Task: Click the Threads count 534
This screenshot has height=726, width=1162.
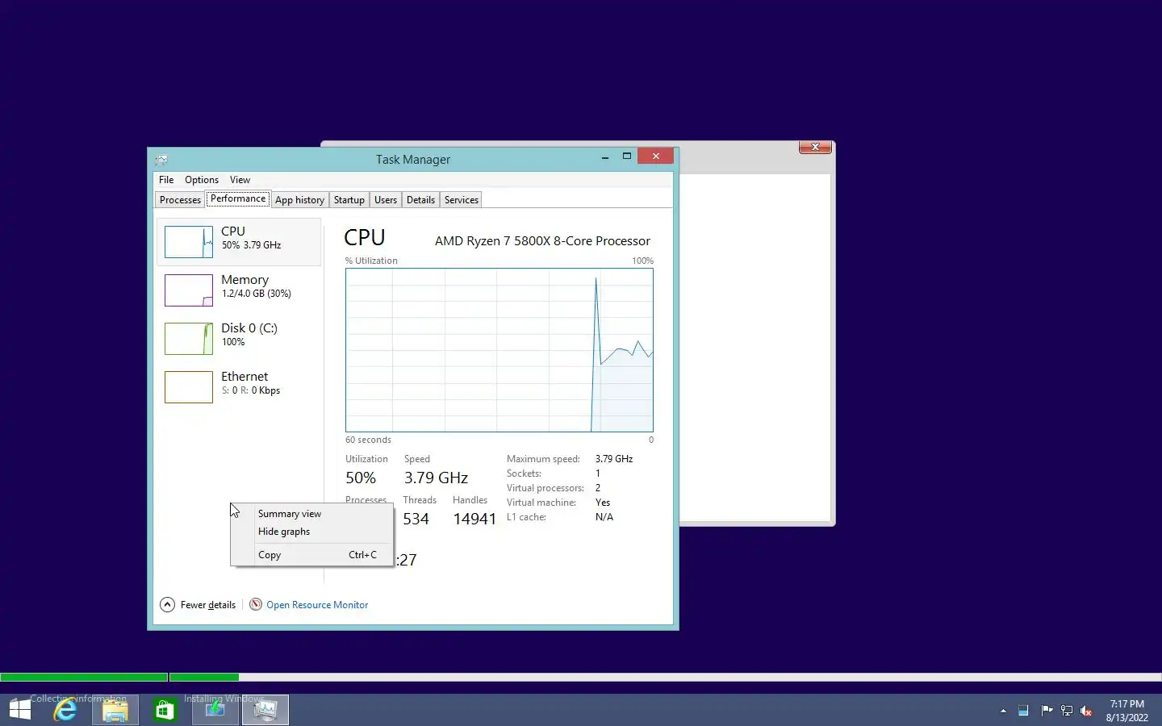Action: (416, 519)
